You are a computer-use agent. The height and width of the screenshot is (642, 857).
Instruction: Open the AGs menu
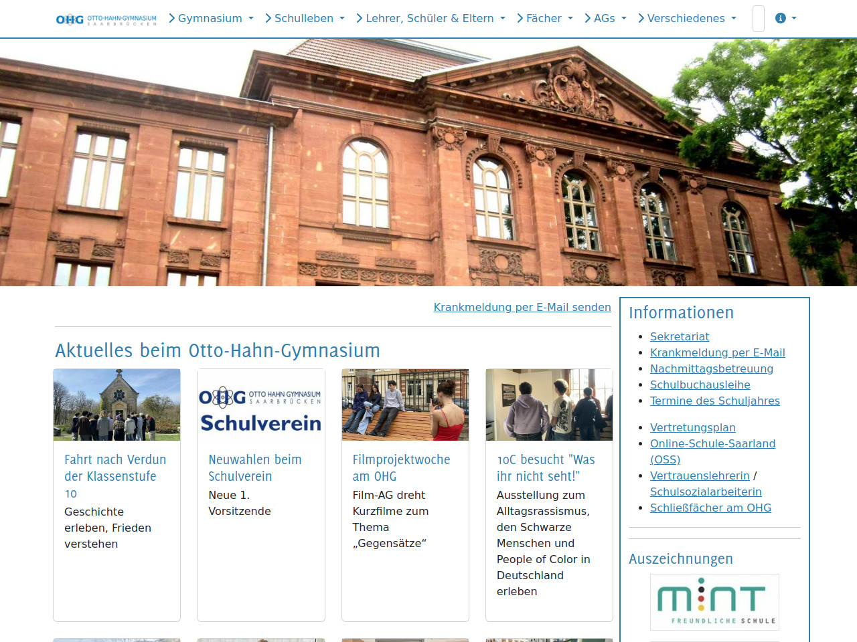605,19
